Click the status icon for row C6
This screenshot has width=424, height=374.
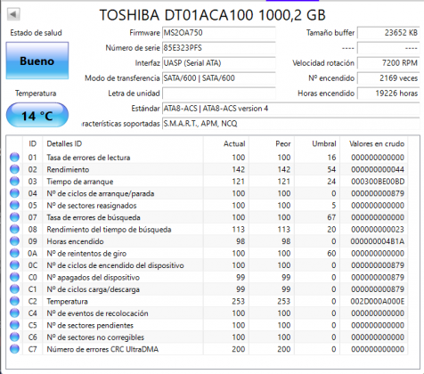pos(14,337)
